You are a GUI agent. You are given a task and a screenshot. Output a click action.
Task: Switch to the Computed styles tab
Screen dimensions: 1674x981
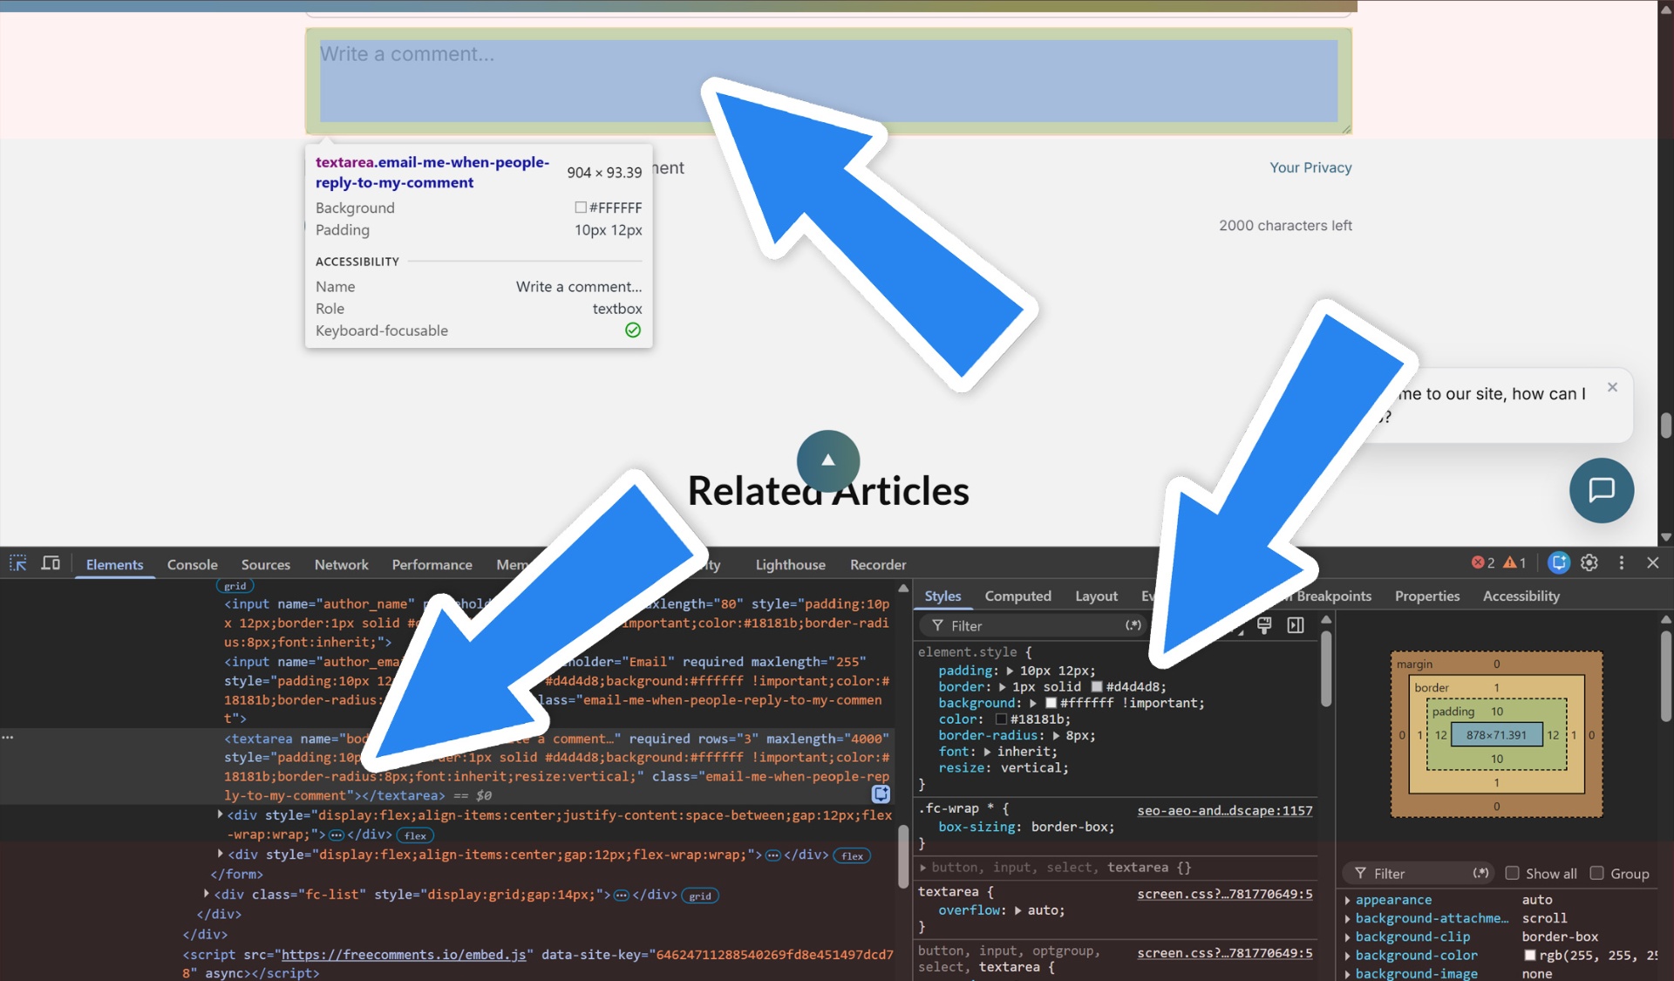point(1017,596)
